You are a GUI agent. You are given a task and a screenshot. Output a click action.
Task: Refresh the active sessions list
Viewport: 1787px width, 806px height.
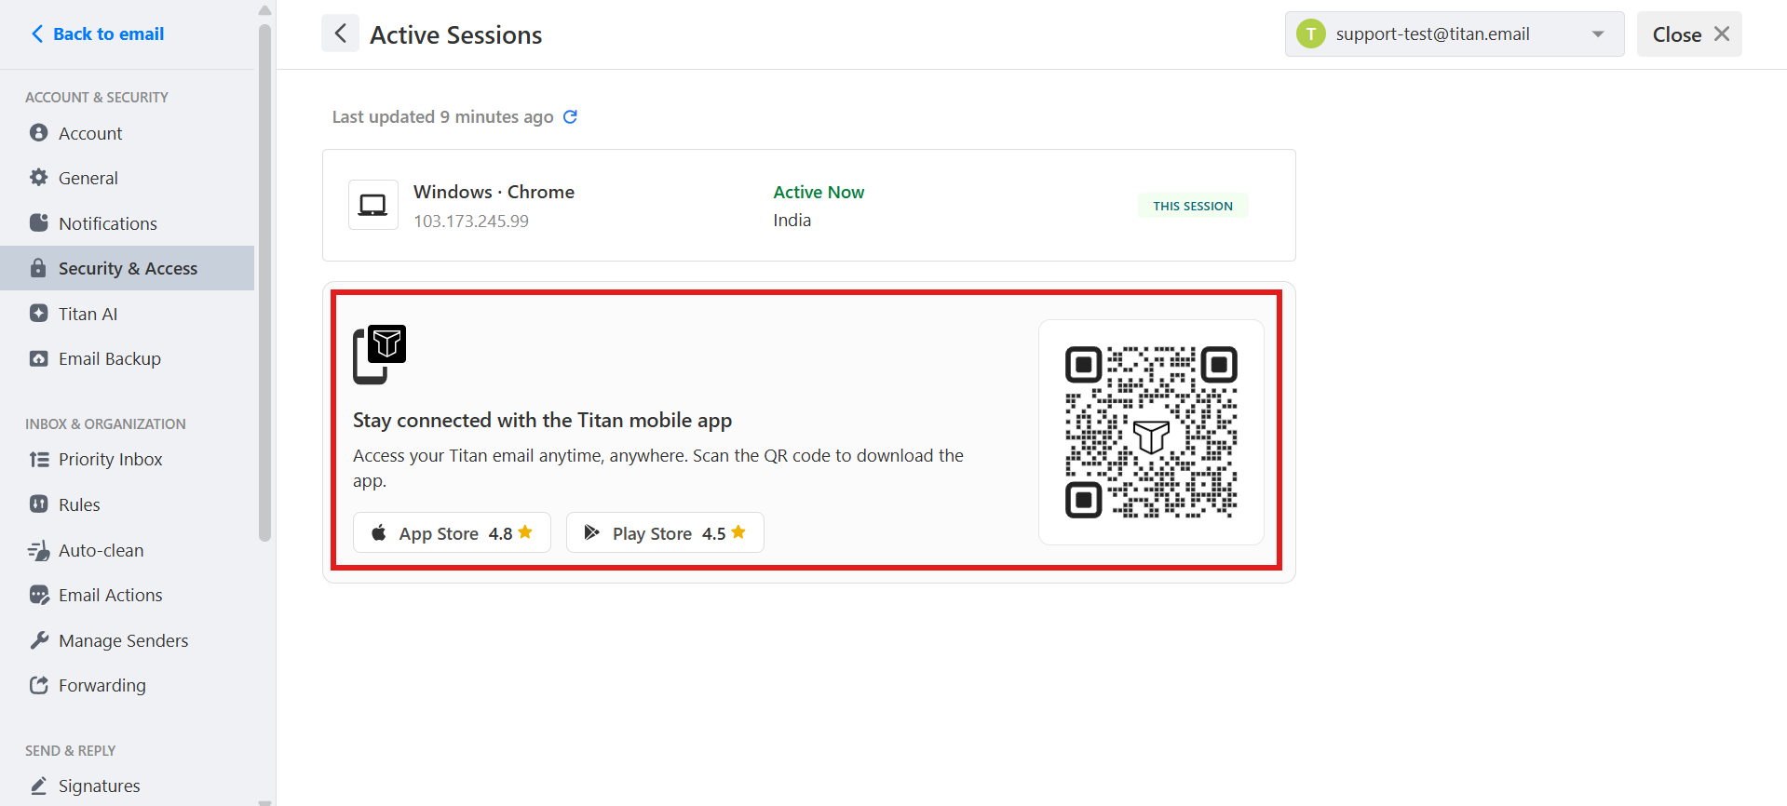coord(570,116)
